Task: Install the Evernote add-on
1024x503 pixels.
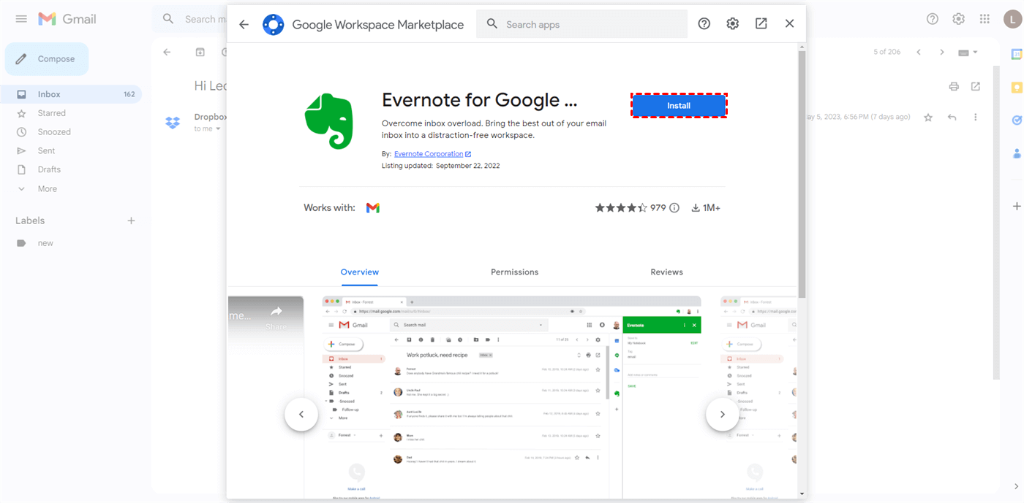Action: pyautogui.click(x=679, y=106)
